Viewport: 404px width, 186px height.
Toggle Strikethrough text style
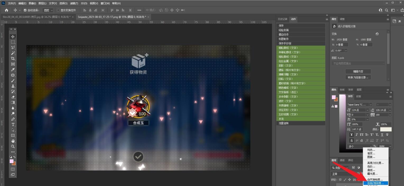(x=387, y=135)
